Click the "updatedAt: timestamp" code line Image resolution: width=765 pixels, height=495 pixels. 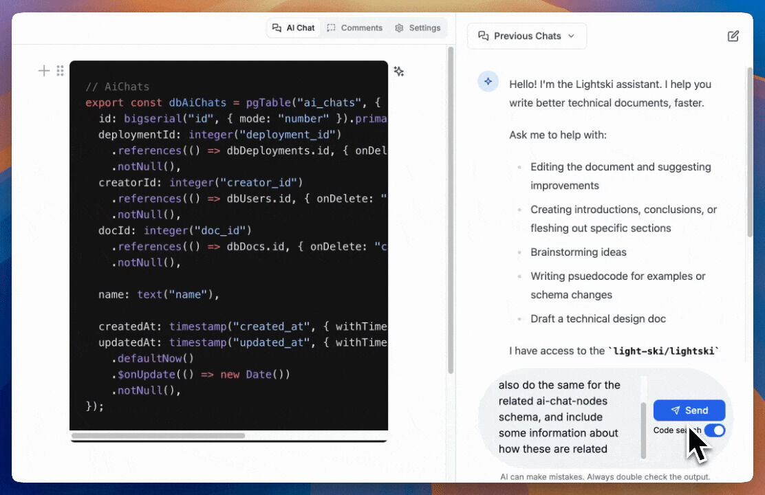(x=242, y=343)
